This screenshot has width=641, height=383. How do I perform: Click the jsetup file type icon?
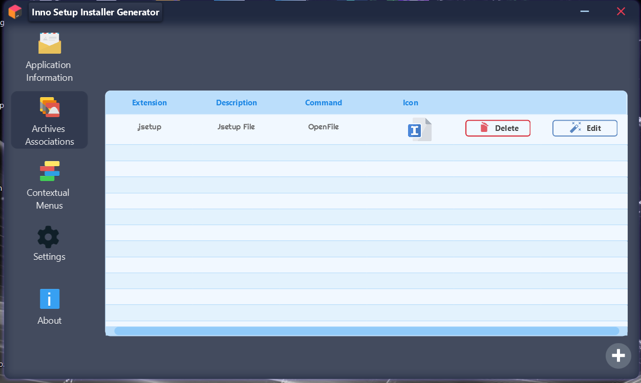(x=419, y=129)
